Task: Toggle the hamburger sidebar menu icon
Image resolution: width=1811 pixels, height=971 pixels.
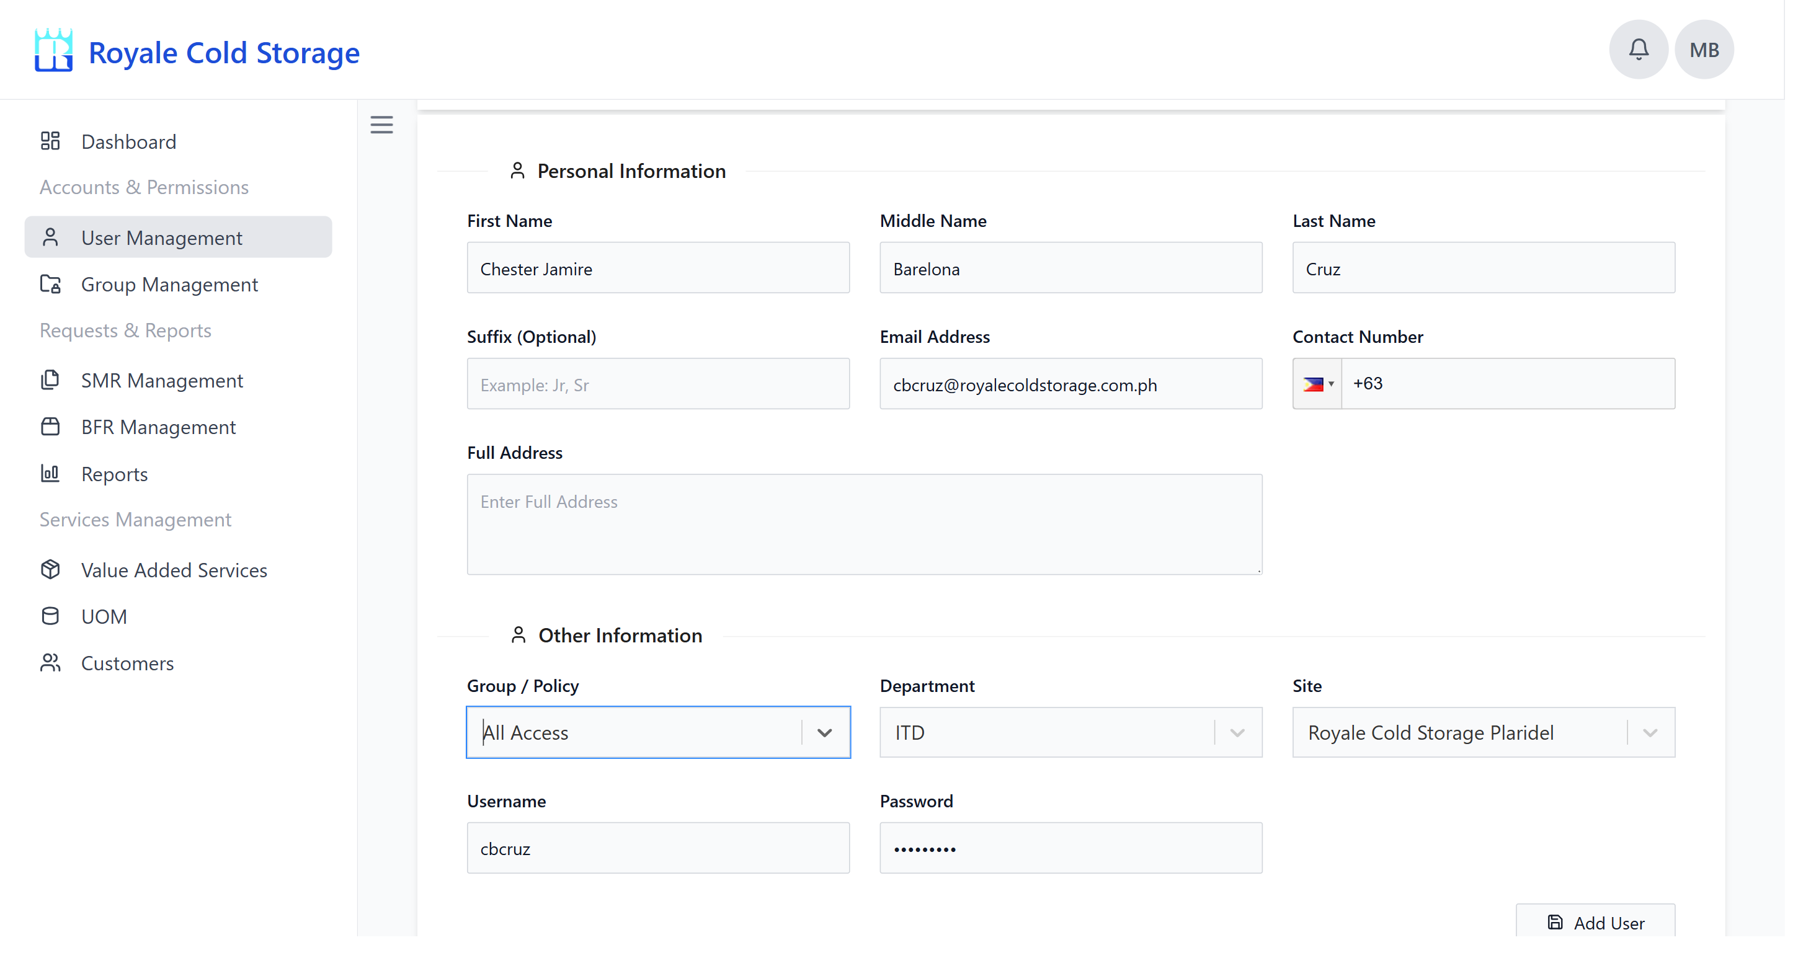Action: click(382, 125)
